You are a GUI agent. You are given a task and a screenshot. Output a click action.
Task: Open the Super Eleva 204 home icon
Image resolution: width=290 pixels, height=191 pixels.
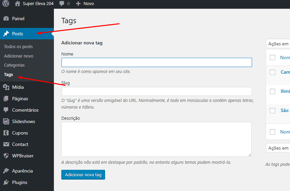coord(18,4)
